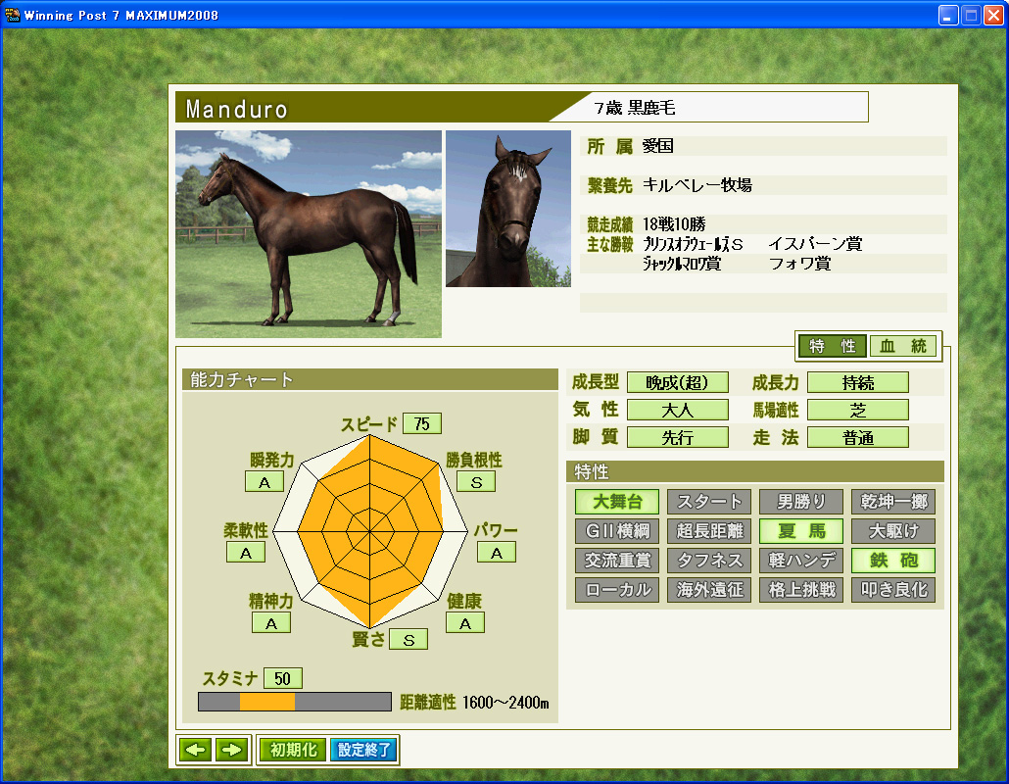Toggle the 軽ハンデ trait

click(x=801, y=561)
